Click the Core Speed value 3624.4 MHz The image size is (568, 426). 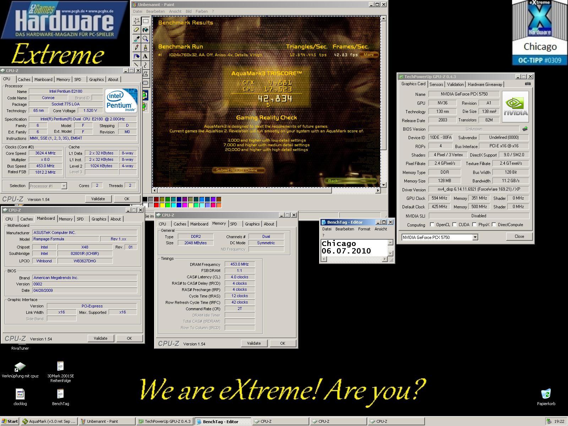click(x=45, y=153)
